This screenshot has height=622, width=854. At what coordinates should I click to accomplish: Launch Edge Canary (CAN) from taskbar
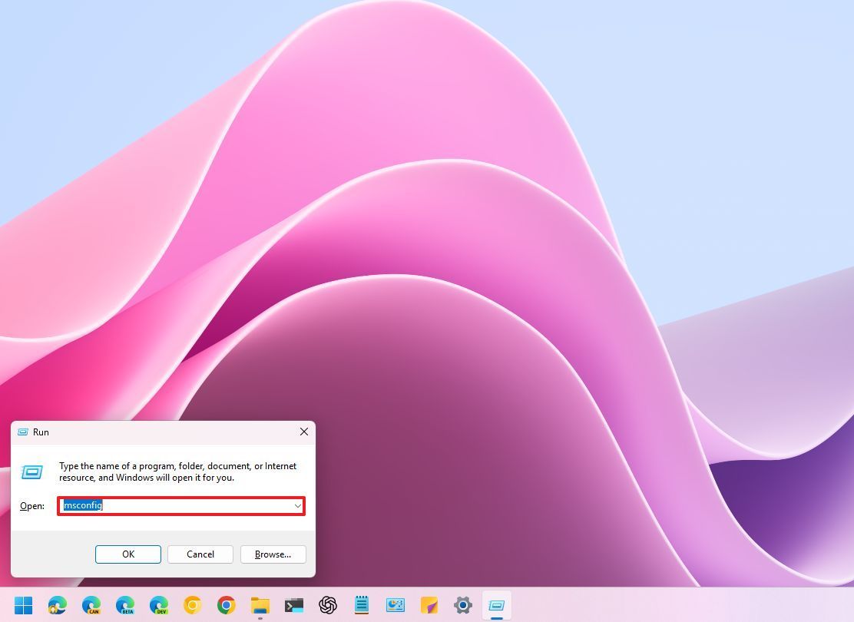[x=91, y=605]
